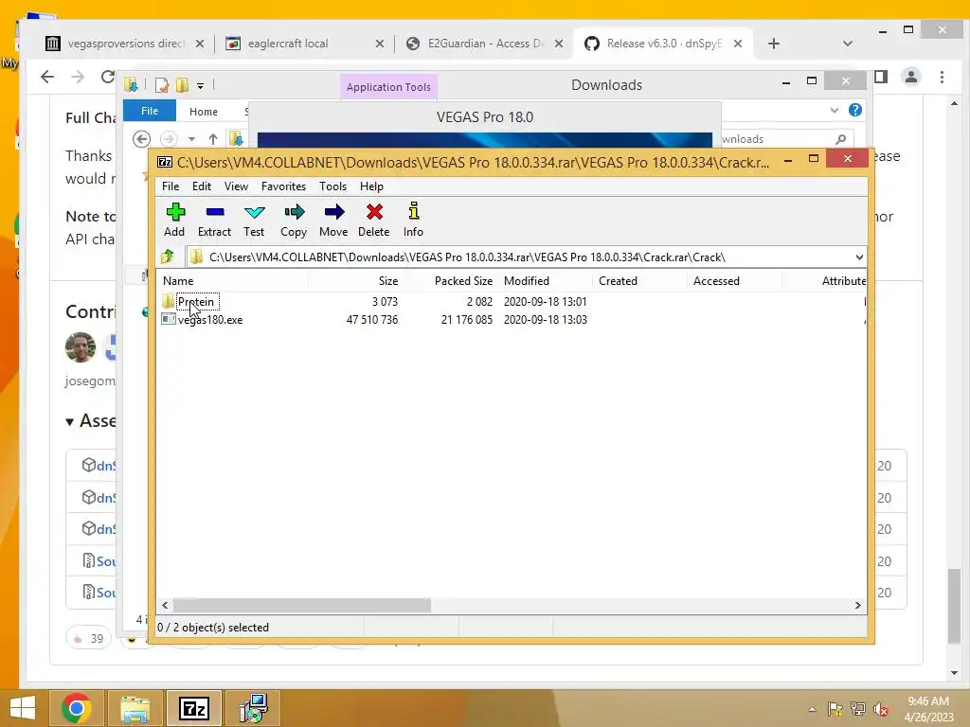This screenshot has width=970, height=727.
Task: Open the Explorer recent locations dropdown
Action: 191,139
